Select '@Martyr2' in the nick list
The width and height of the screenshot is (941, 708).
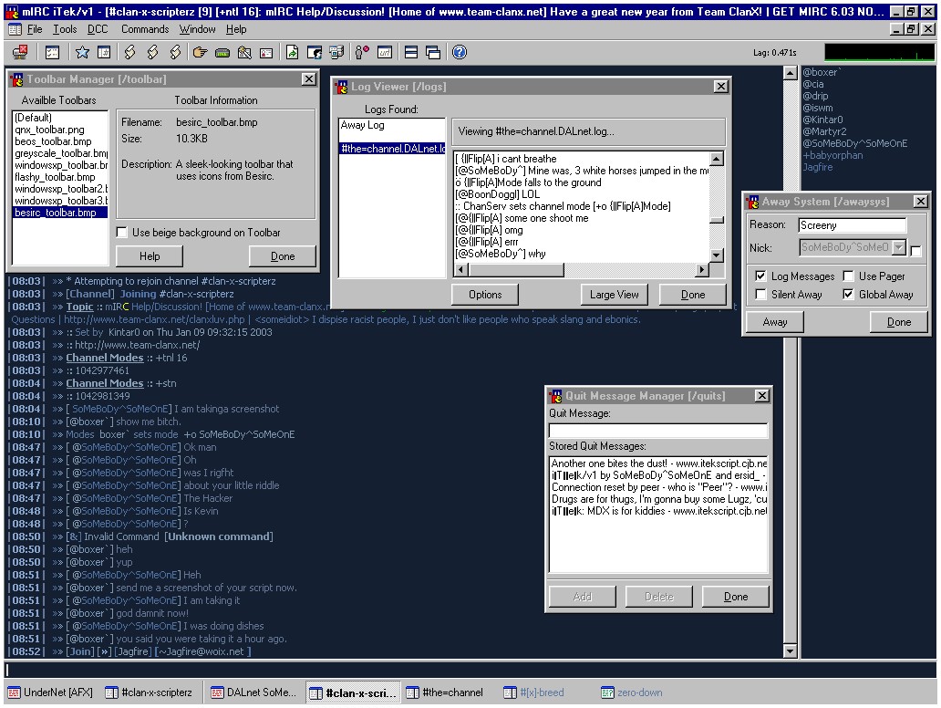point(824,131)
